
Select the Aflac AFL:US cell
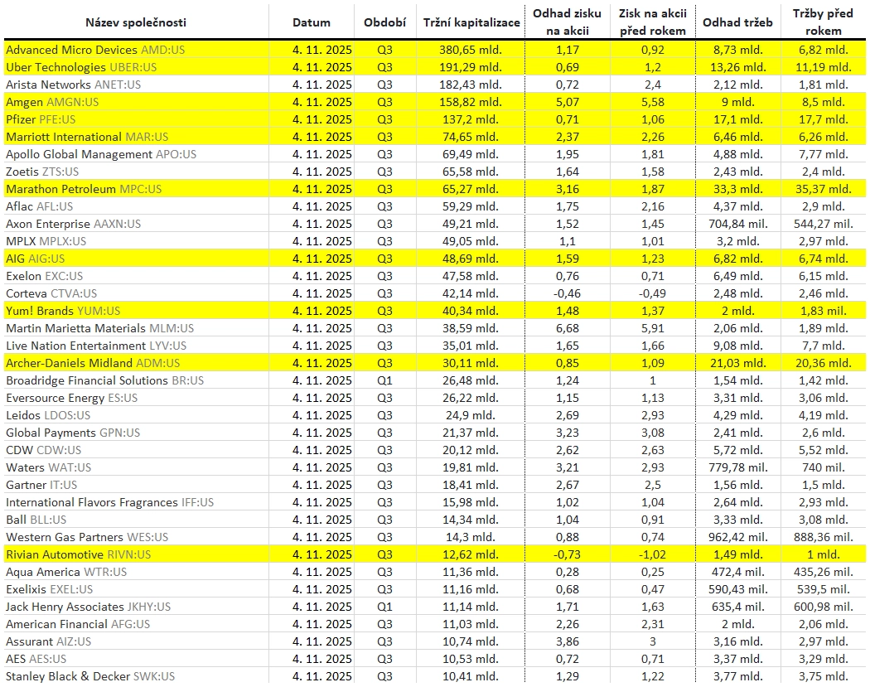(x=40, y=206)
